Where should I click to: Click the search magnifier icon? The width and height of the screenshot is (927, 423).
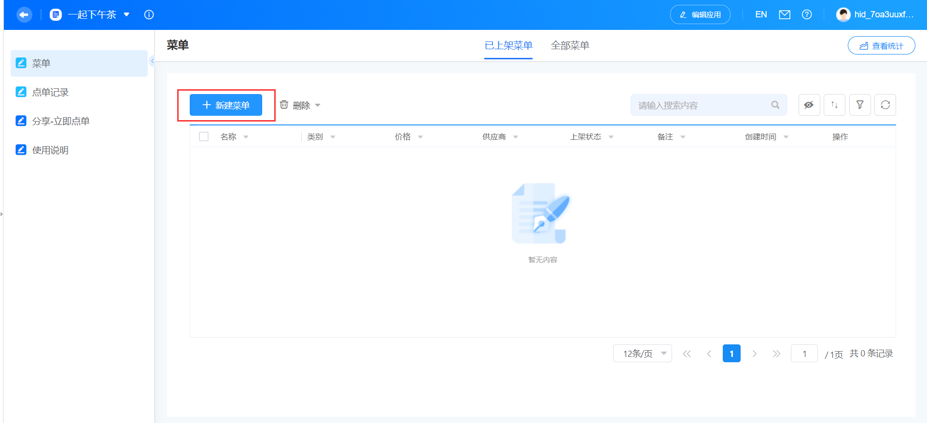pyautogui.click(x=775, y=105)
